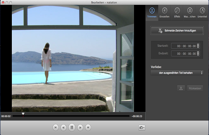Click the camera snapshot button
This screenshot has height=135, width=209.
142,128
